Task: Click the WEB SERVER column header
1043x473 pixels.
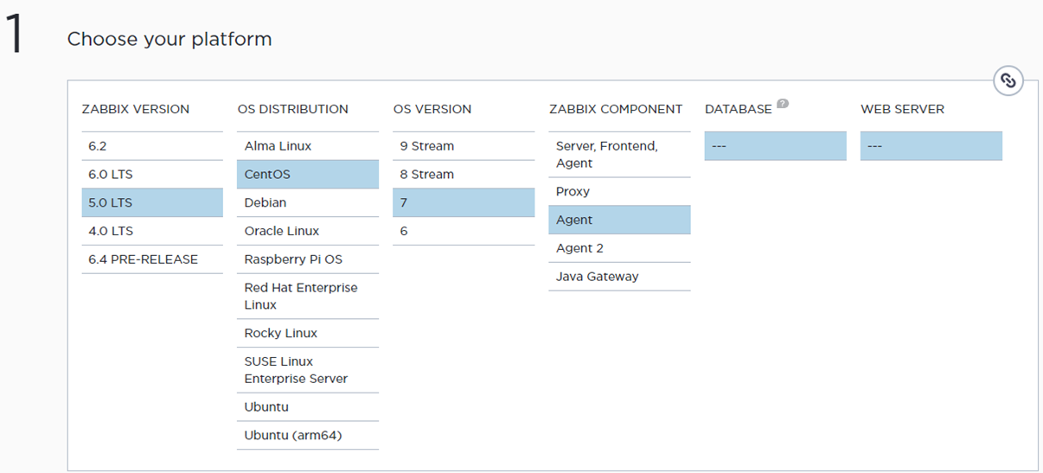Action: [x=903, y=110]
